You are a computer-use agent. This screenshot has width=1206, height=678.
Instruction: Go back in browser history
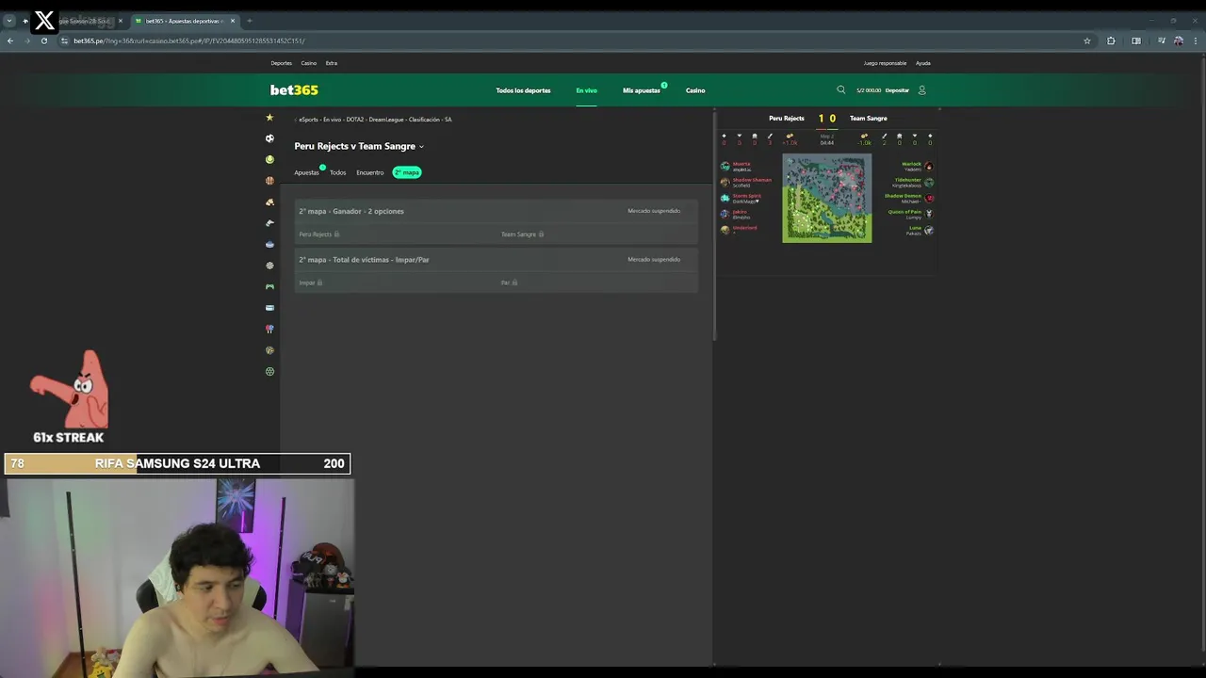point(10,40)
